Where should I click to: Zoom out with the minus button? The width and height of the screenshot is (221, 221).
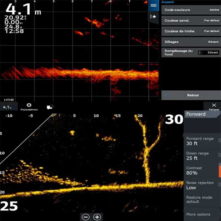pos(86,217)
